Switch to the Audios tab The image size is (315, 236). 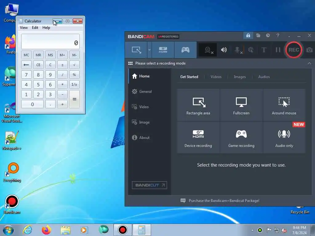pos(264,77)
